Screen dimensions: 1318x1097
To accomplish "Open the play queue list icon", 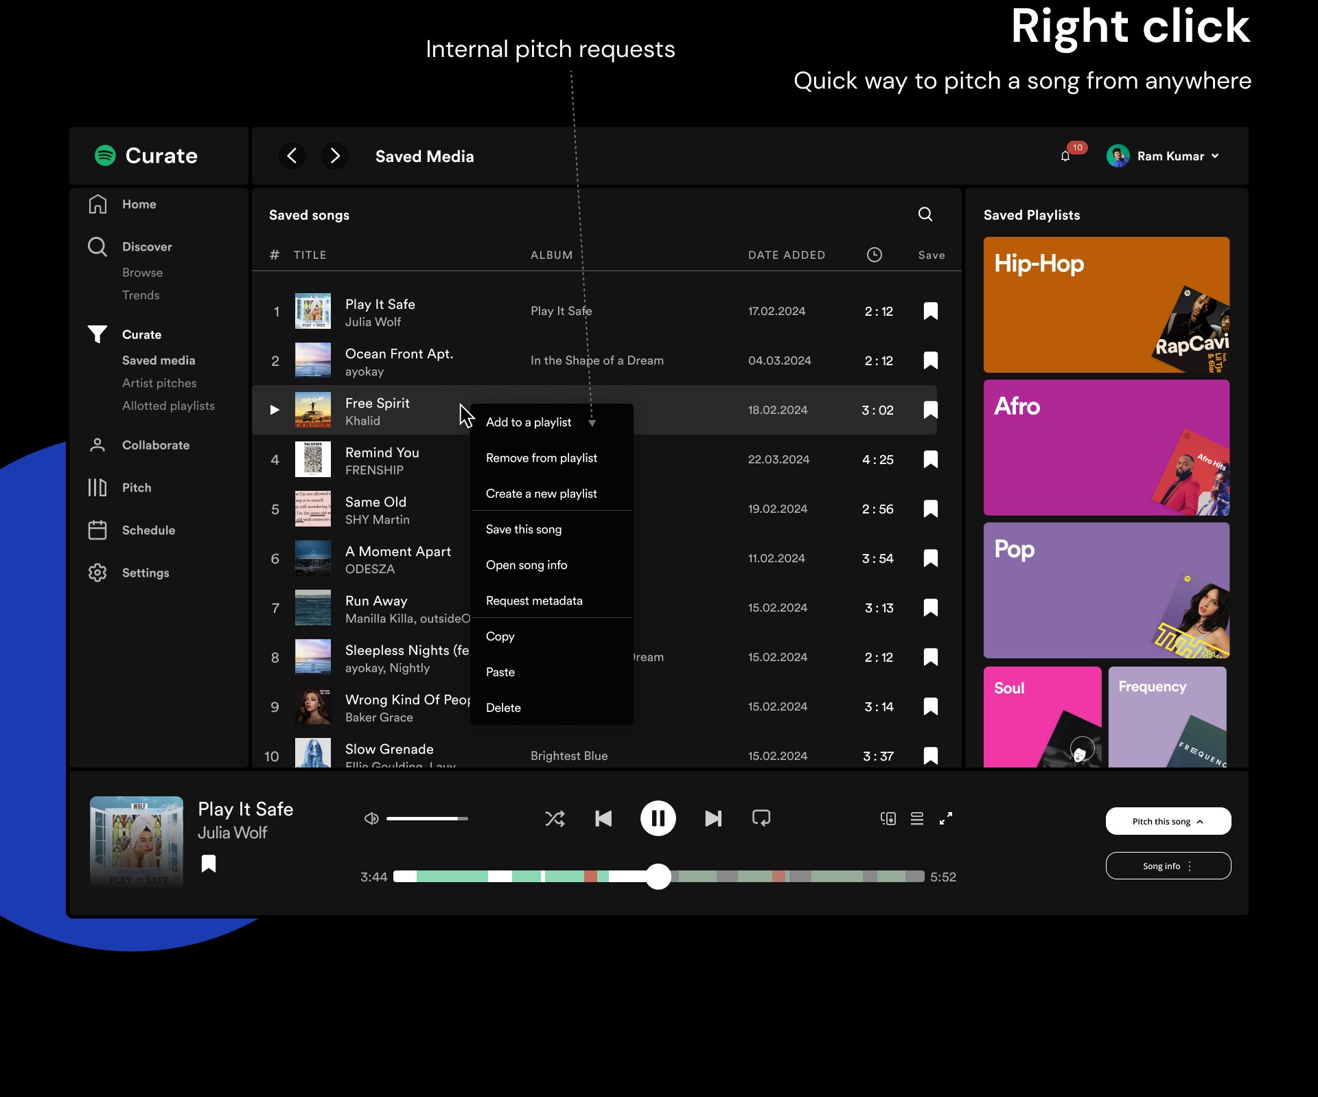I will (x=917, y=818).
